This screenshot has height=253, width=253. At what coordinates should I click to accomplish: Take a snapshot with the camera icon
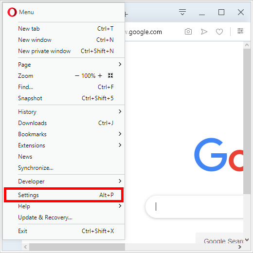(188, 32)
